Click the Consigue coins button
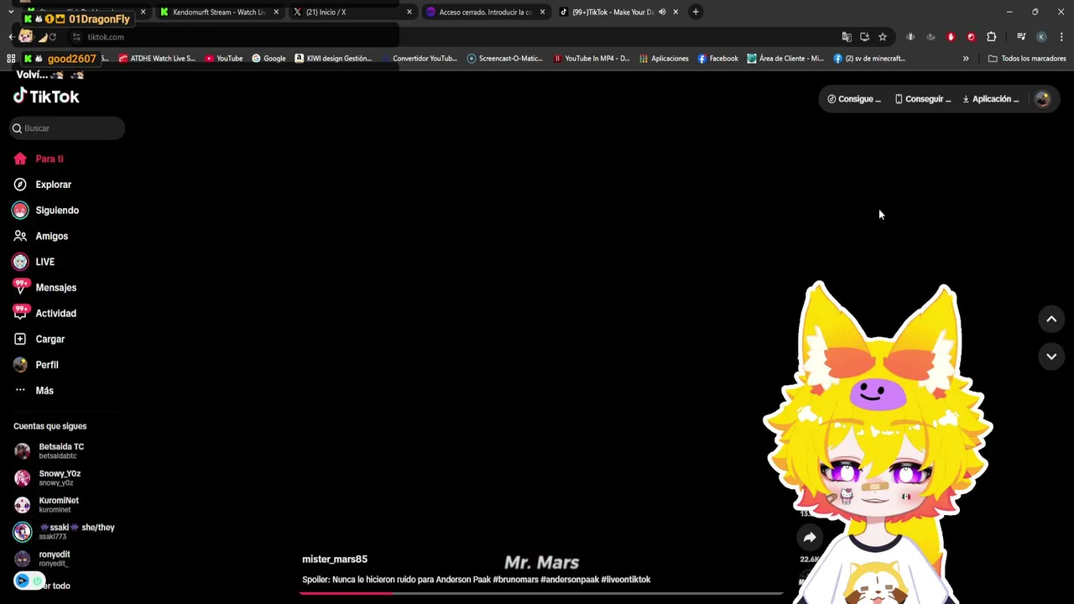Viewport: 1074px width, 604px height. pyautogui.click(x=854, y=99)
